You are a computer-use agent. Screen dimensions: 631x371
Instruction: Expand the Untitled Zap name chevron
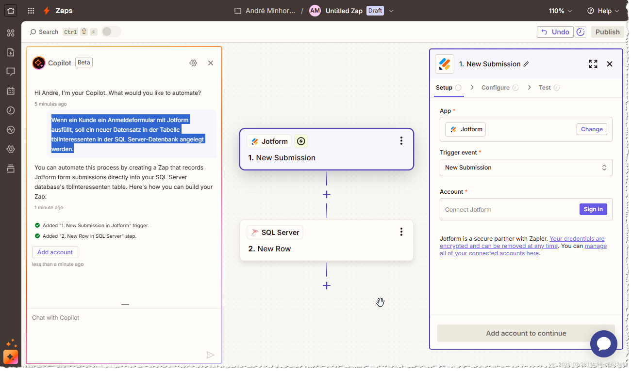(x=391, y=11)
